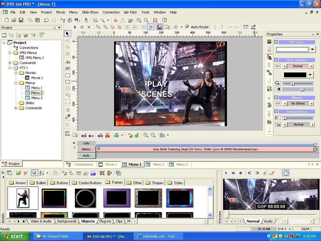The width and height of the screenshot is (321, 241).
Task: Open the lab-TALK menu
Action: [x=130, y=12]
